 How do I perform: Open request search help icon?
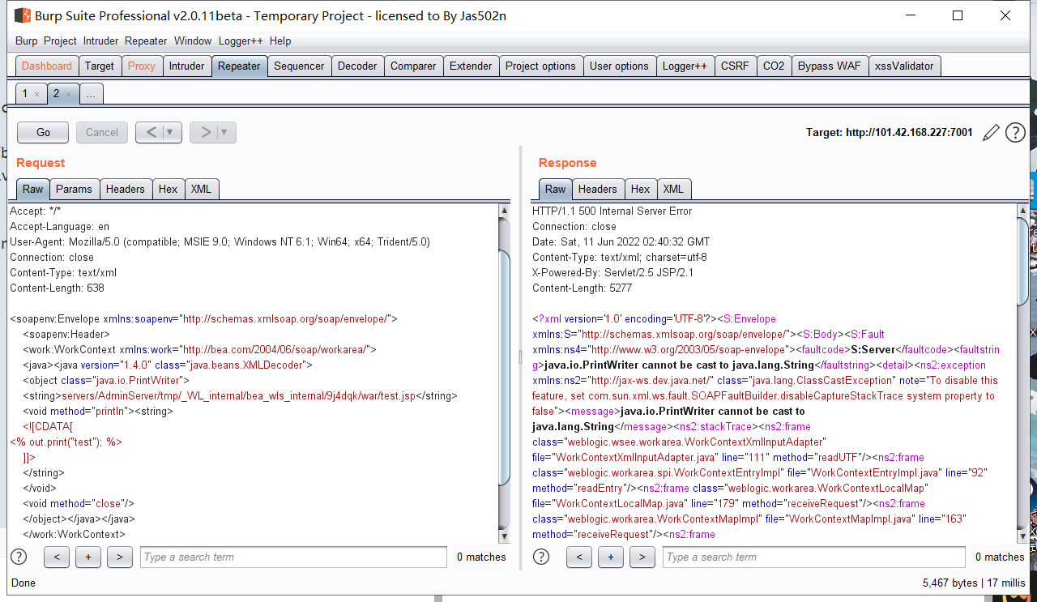click(x=18, y=557)
